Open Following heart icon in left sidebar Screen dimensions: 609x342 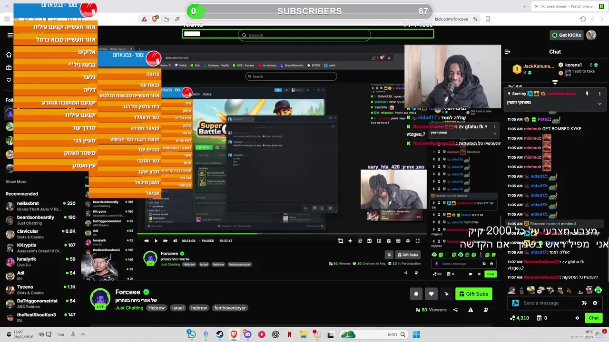(9, 80)
